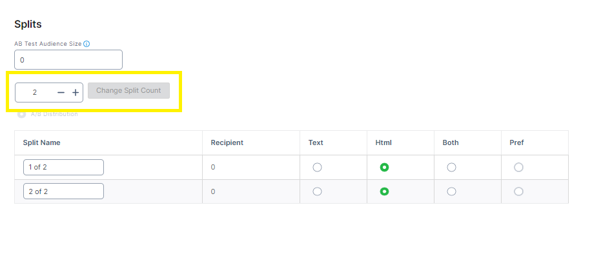Select Html format for split 1 of 2
Screen dimensions: 592x254
click(x=384, y=168)
